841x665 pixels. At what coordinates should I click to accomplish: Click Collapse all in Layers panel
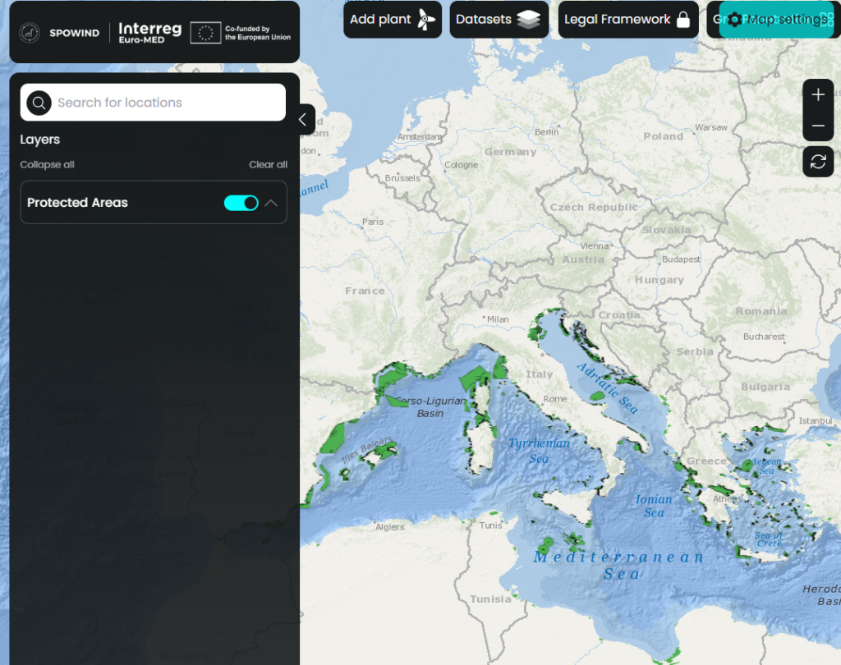pos(47,164)
